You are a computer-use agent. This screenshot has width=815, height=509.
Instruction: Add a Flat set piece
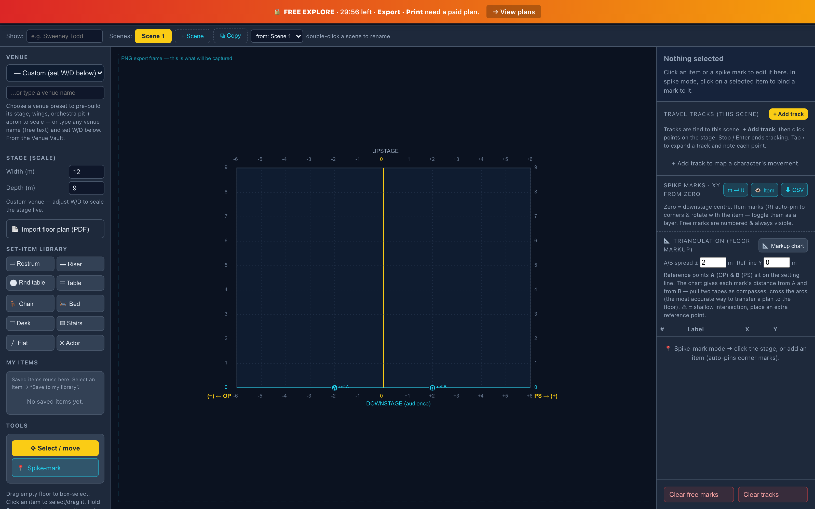tap(30, 343)
